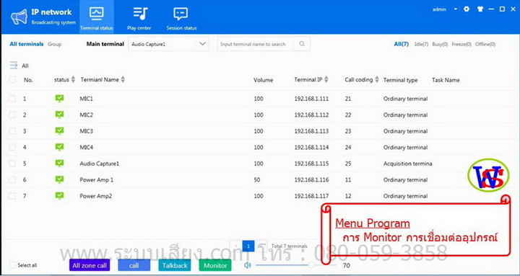This screenshot has width=520, height=276.
Task: Check the MIC3 row checkbox
Action: [x=12, y=131]
